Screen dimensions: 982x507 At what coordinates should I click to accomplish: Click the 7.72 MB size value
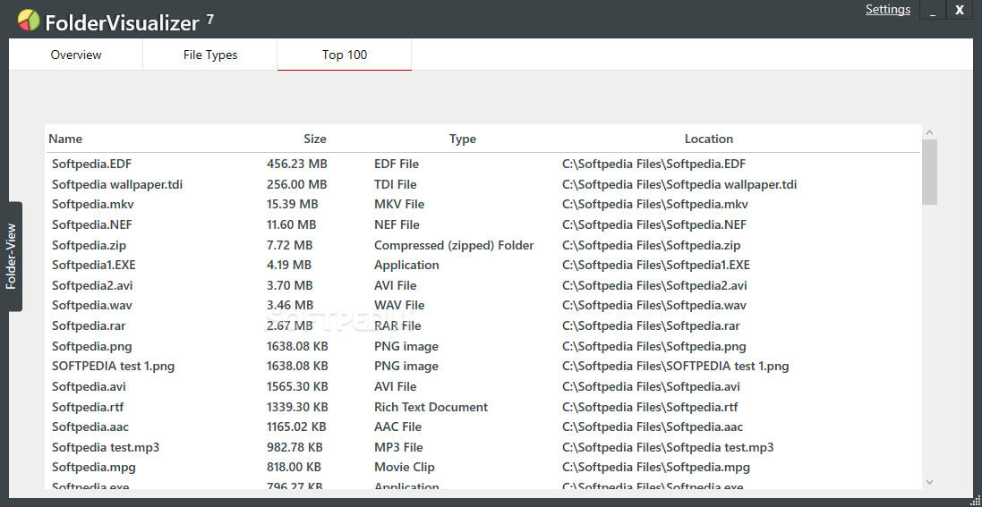tap(289, 245)
